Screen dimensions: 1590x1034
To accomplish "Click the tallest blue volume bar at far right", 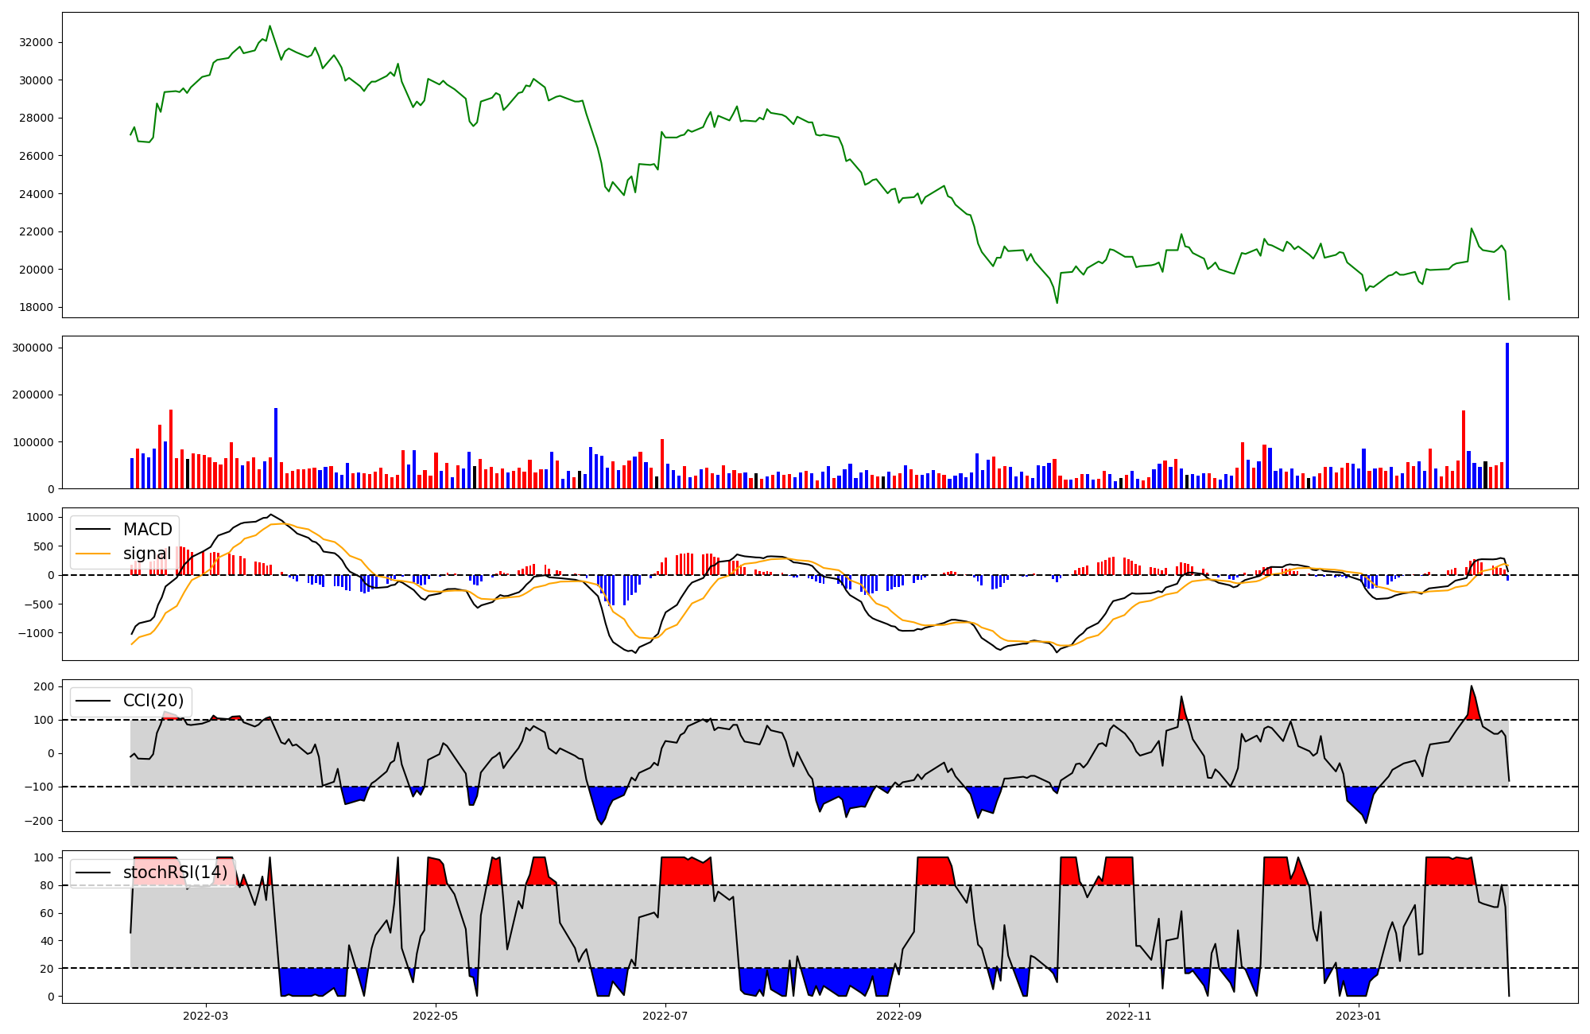I will click(x=1507, y=414).
